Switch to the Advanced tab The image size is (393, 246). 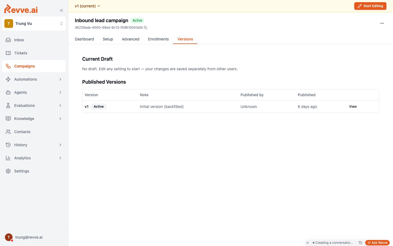(x=130, y=39)
